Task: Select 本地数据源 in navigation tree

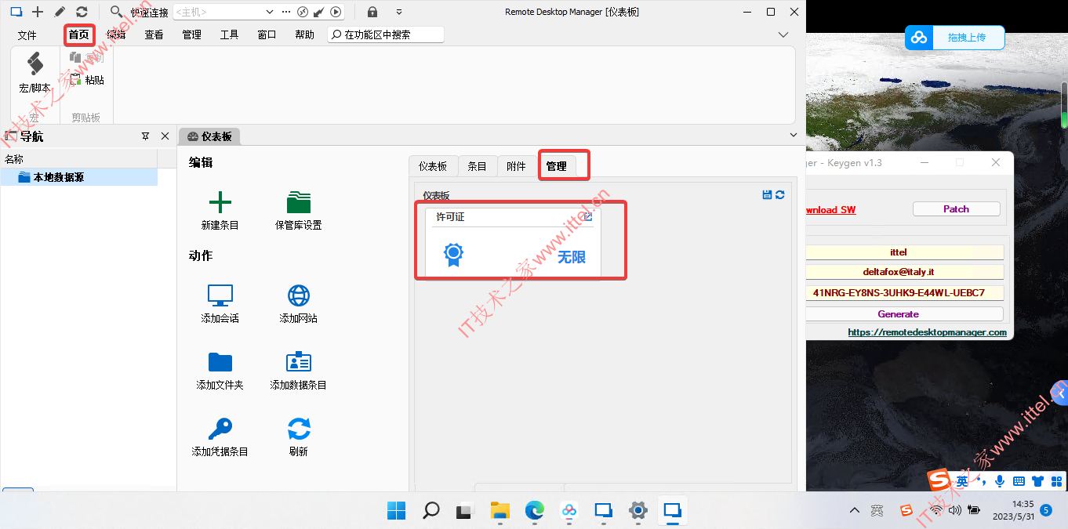Action: pos(78,177)
